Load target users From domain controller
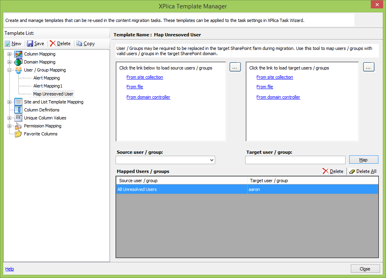 [278, 97]
